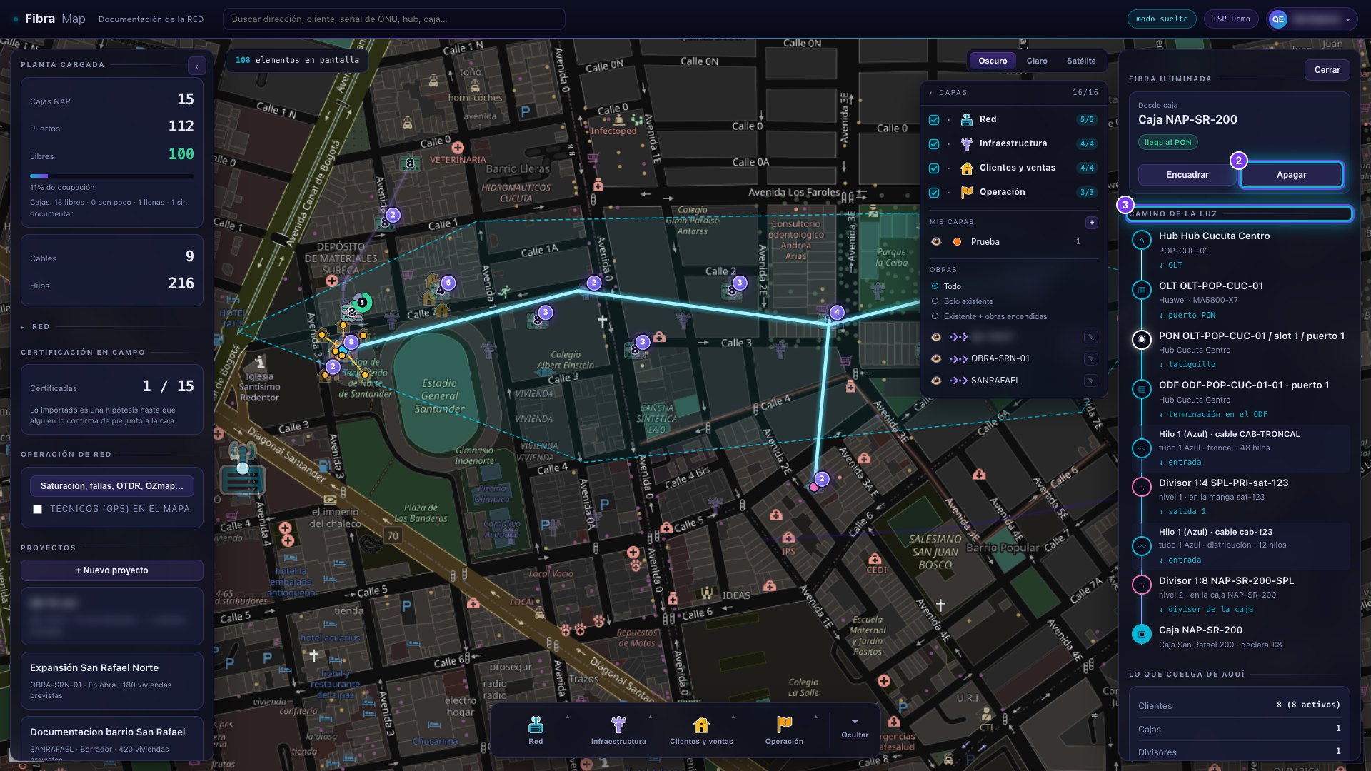Click the Apagar button
This screenshot has height=771, width=1371.
pyautogui.click(x=1291, y=175)
